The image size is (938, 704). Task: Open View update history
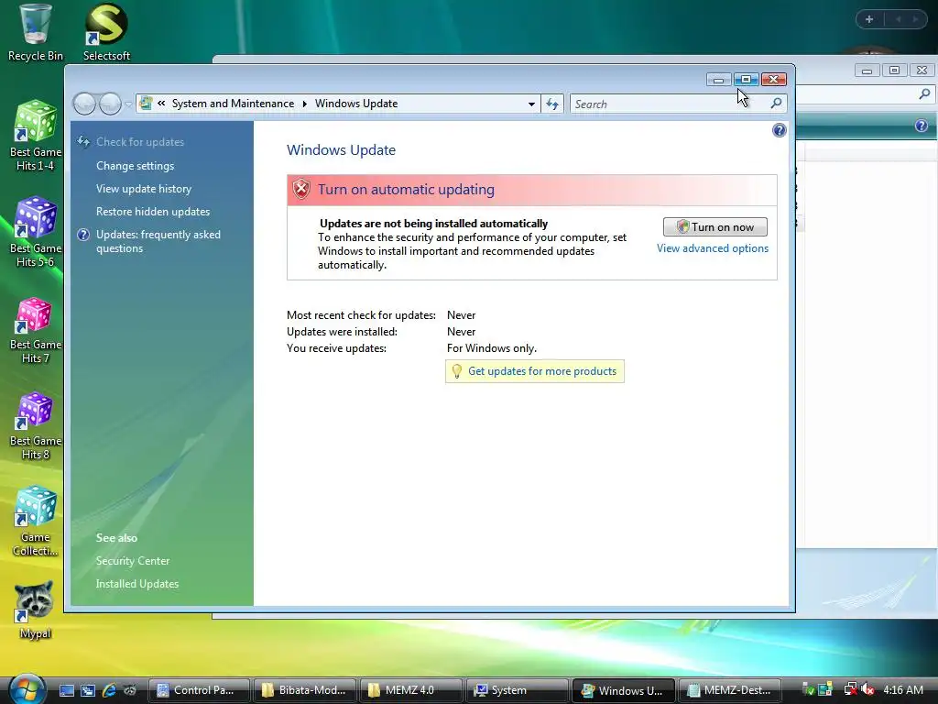tap(144, 189)
